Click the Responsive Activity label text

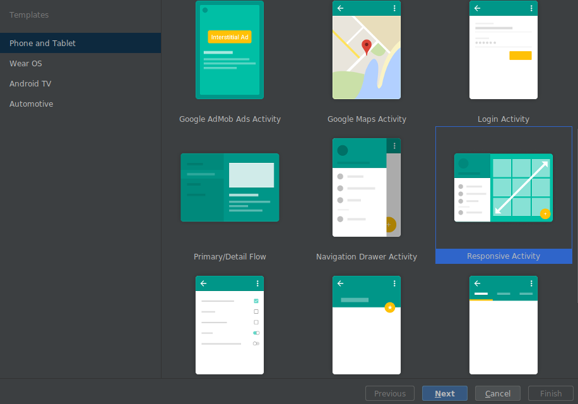[503, 256]
